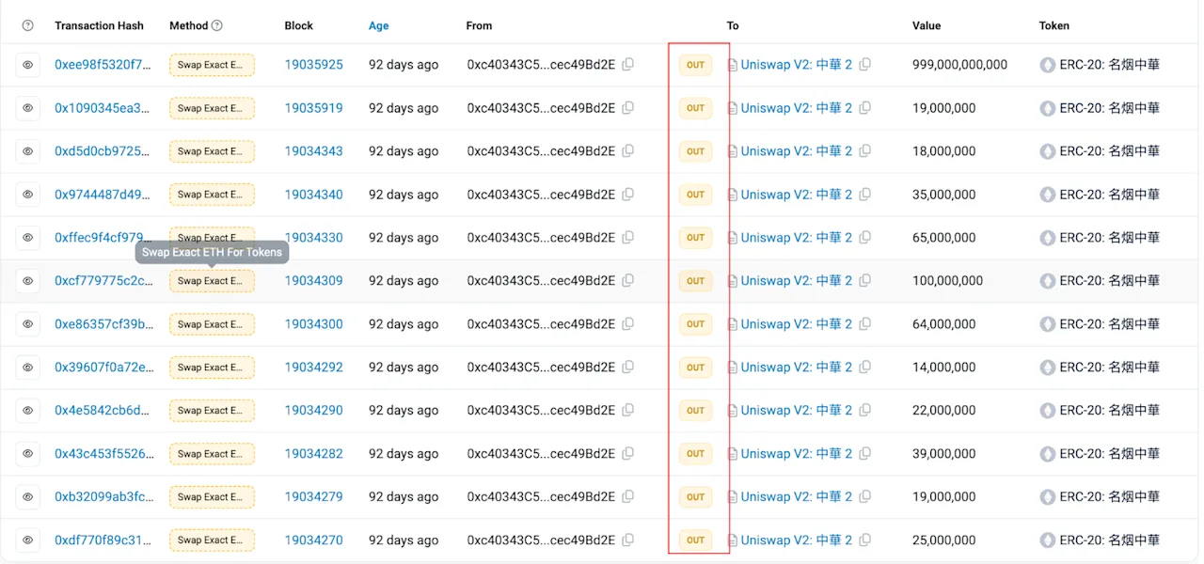Click the eye icon for 0xdf770f89c31
This screenshot has height=564, width=1204.
27,540
